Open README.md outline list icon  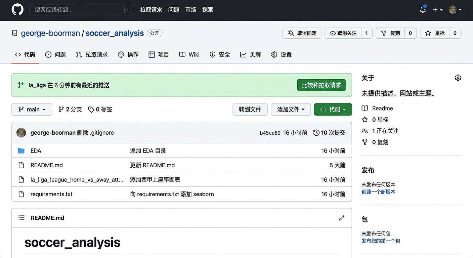click(21, 218)
